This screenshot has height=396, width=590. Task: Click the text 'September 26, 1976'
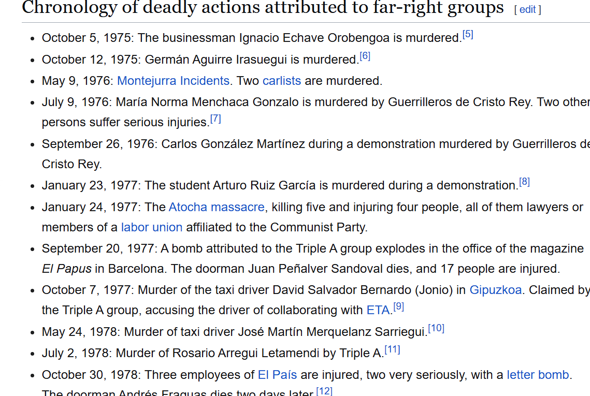click(x=98, y=144)
